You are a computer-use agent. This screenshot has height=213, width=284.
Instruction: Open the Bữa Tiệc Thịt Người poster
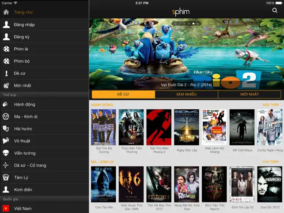[x=215, y=184]
